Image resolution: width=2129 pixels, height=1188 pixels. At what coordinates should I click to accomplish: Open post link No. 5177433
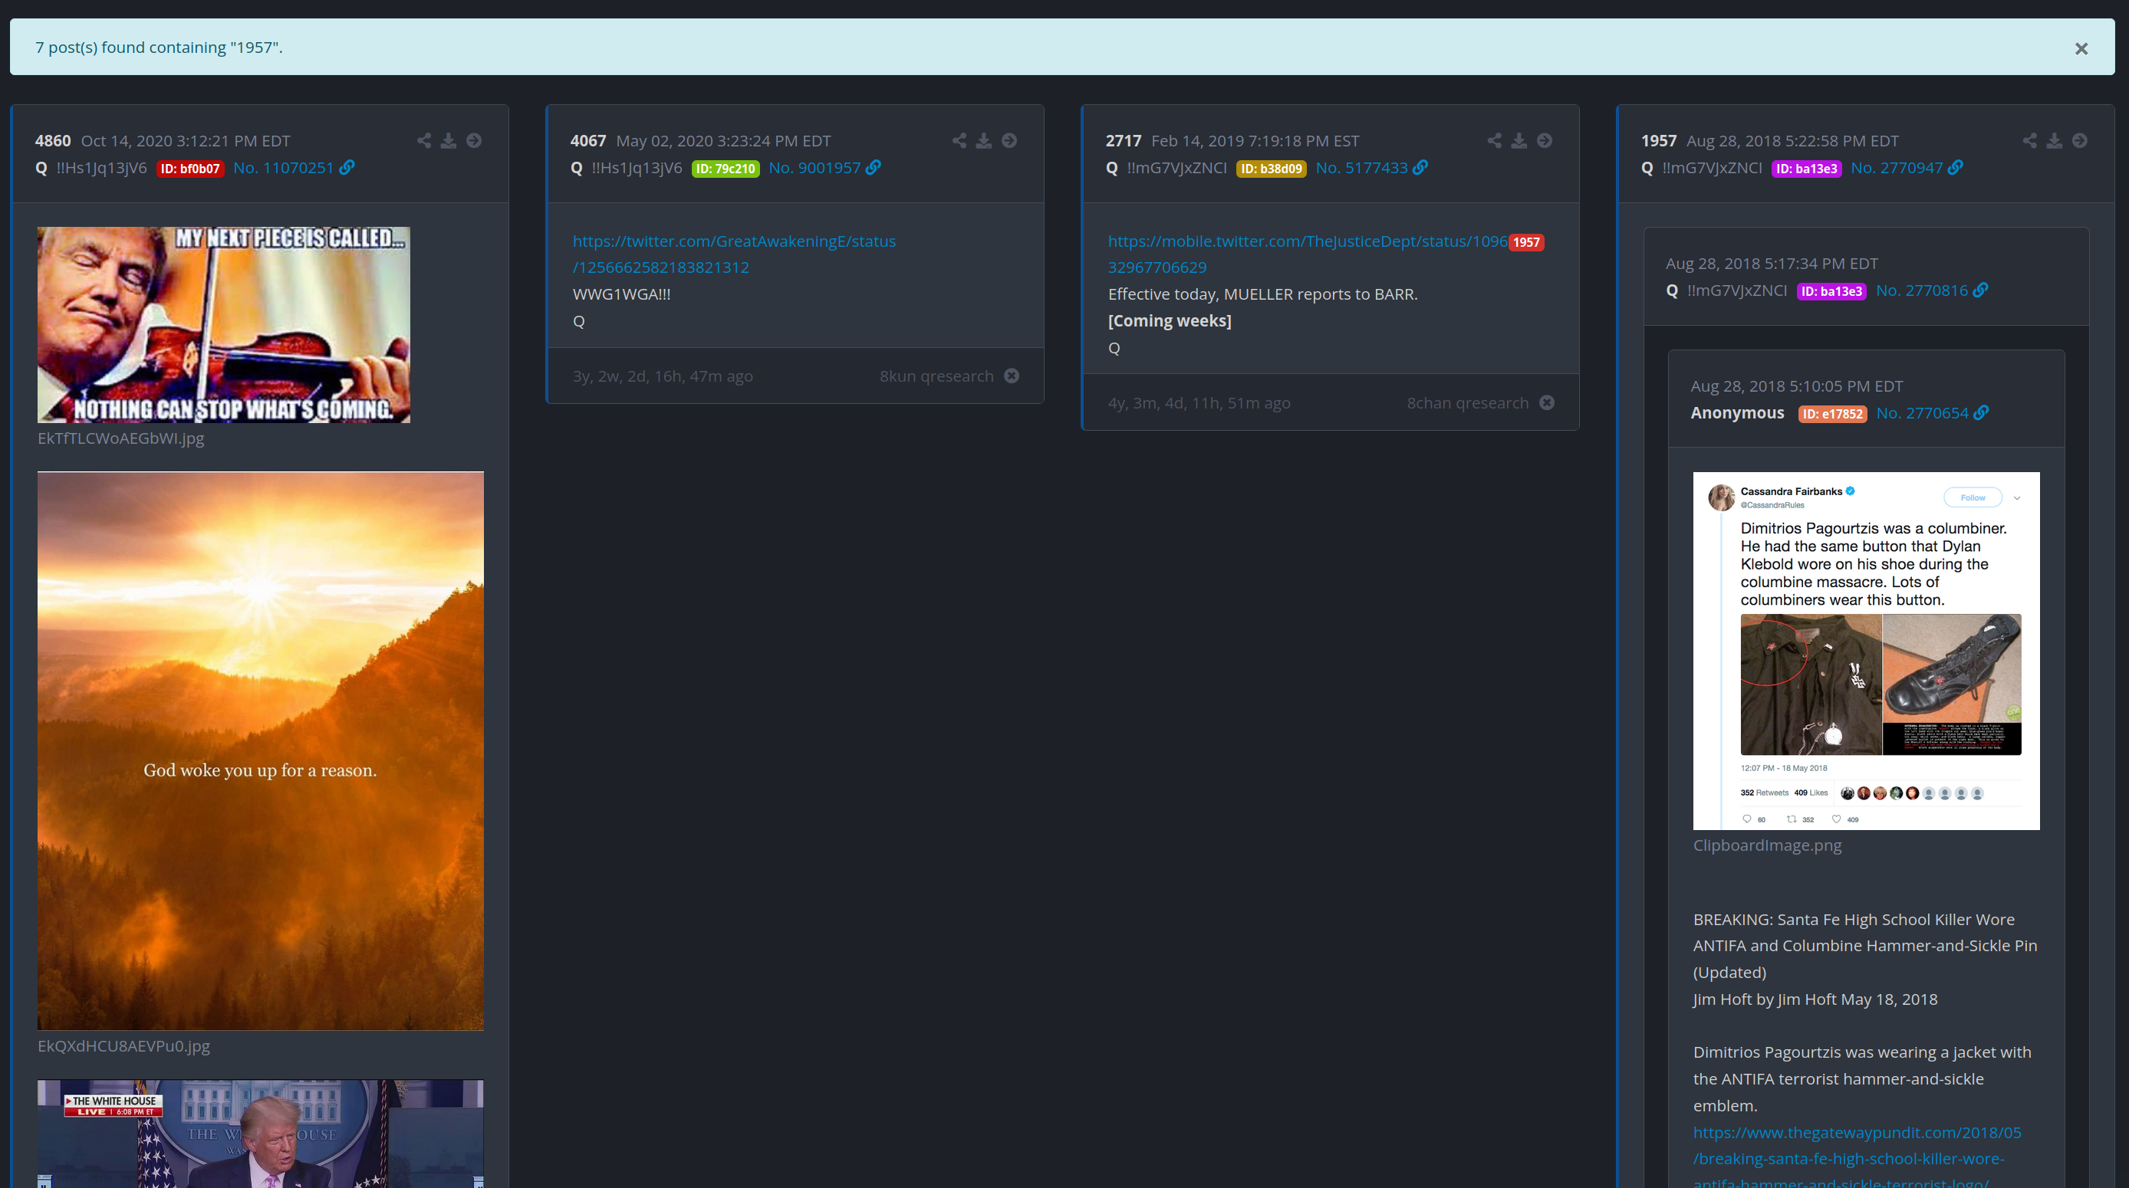tap(1362, 168)
